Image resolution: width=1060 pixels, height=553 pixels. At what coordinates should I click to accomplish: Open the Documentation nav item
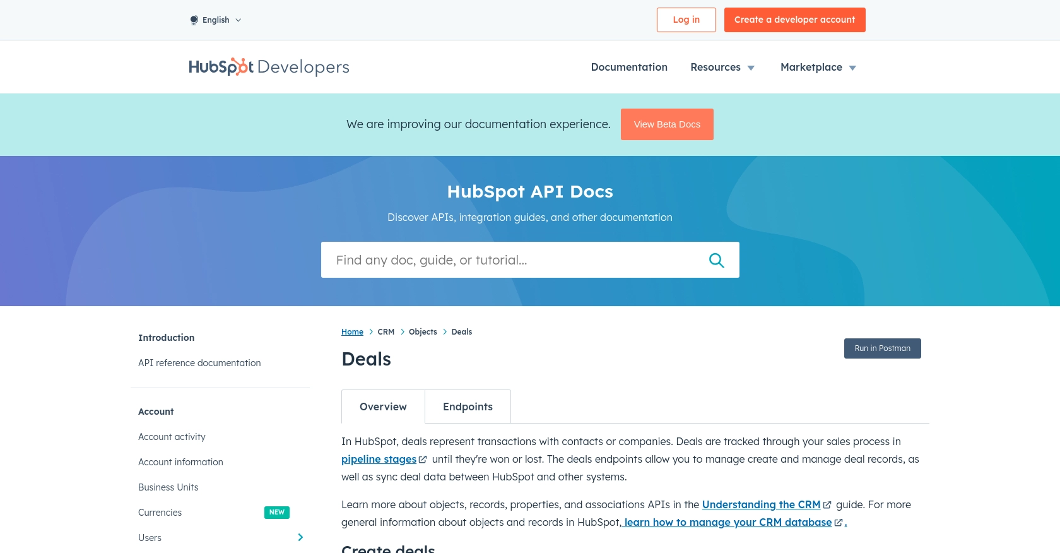click(x=629, y=67)
